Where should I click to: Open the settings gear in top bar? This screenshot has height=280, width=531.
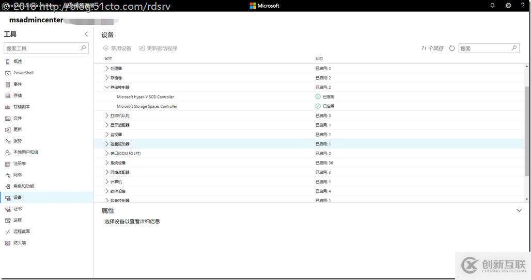click(x=508, y=5)
